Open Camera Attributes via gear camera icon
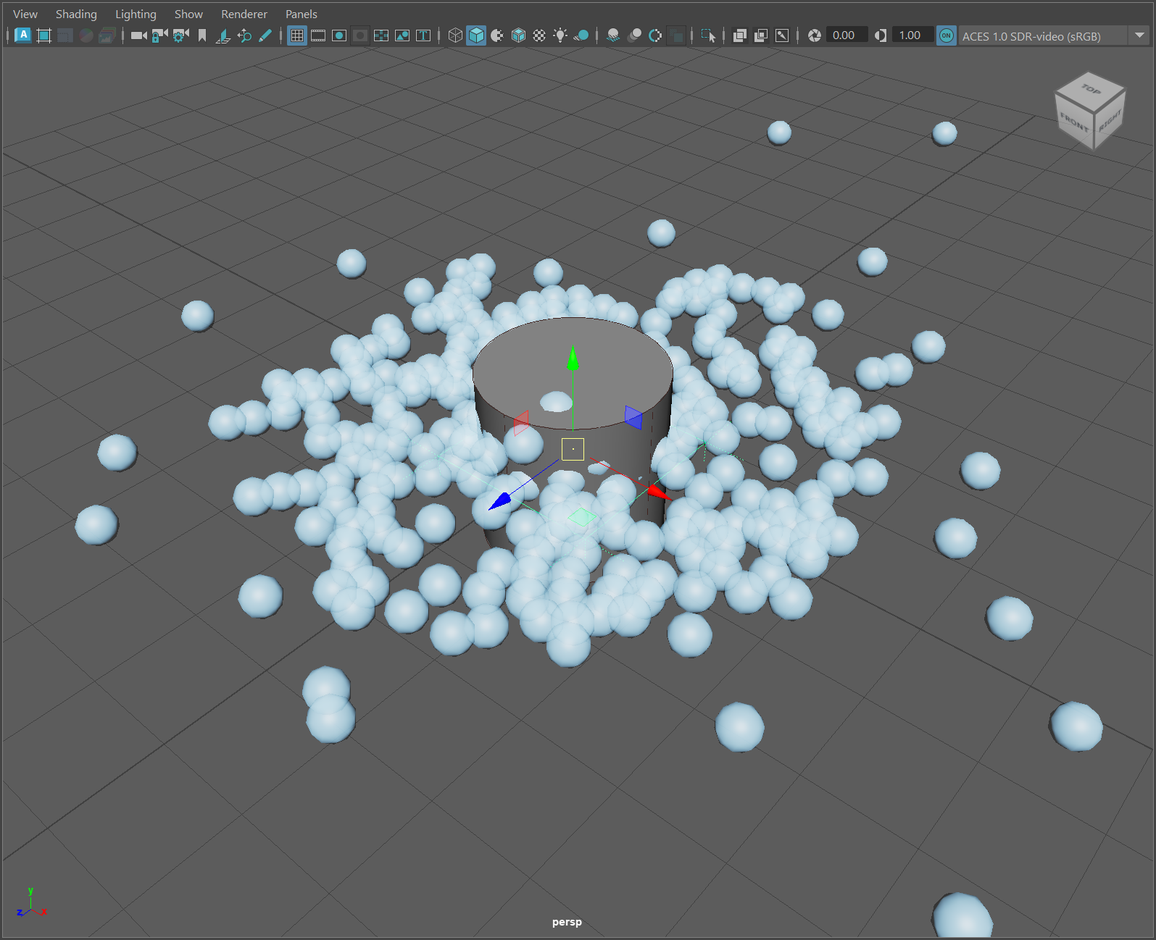 (180, 35)
